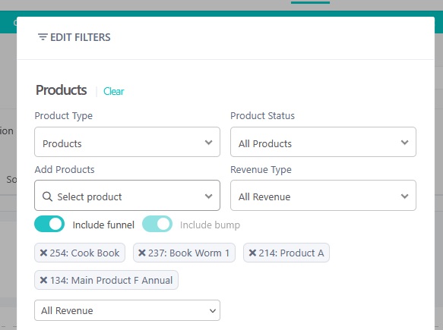Remove the 214: Product A tag
The width and height of the screenshot is (443, 330).
tap(252, 253)
